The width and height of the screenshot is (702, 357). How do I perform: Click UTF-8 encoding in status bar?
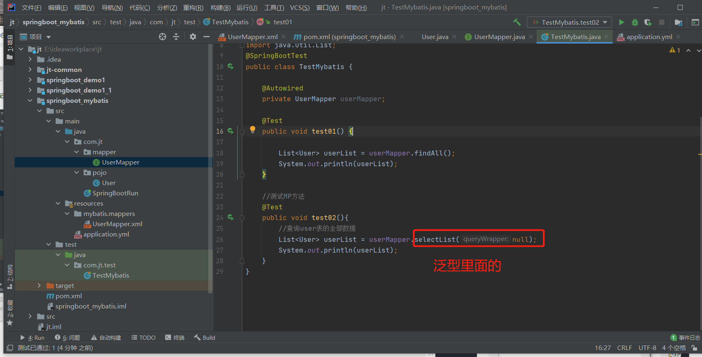tap(647, 348)
